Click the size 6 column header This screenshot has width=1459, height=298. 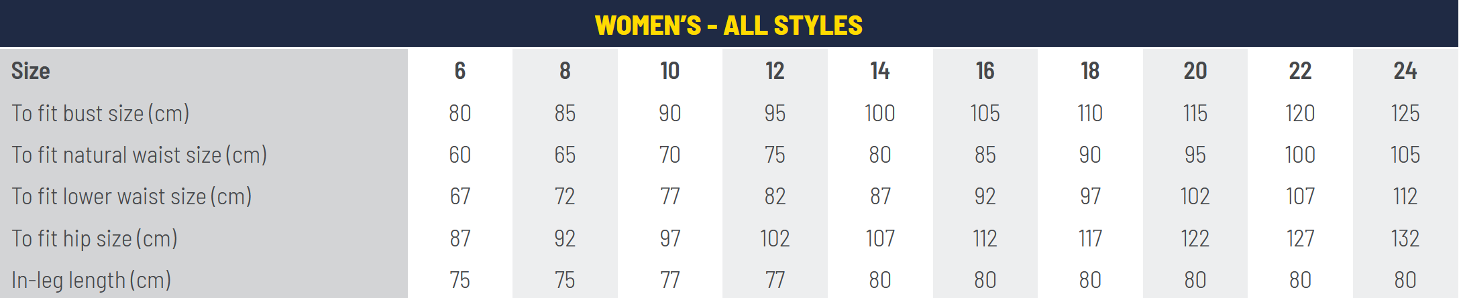(460, 71)
